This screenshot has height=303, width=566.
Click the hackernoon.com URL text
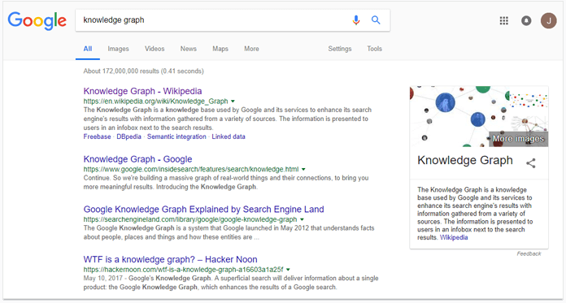point(183,270)
